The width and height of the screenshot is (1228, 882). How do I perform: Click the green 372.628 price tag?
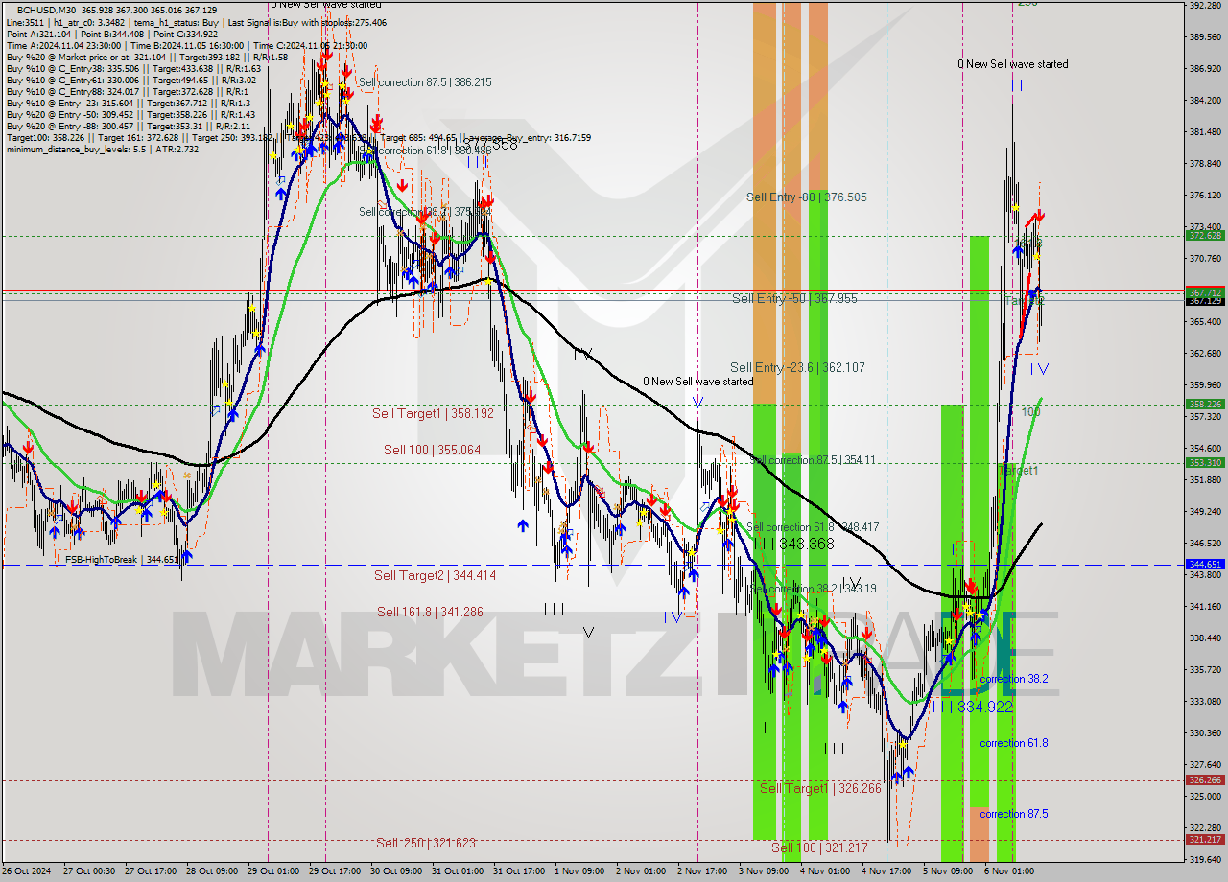tap(1205, 235)
